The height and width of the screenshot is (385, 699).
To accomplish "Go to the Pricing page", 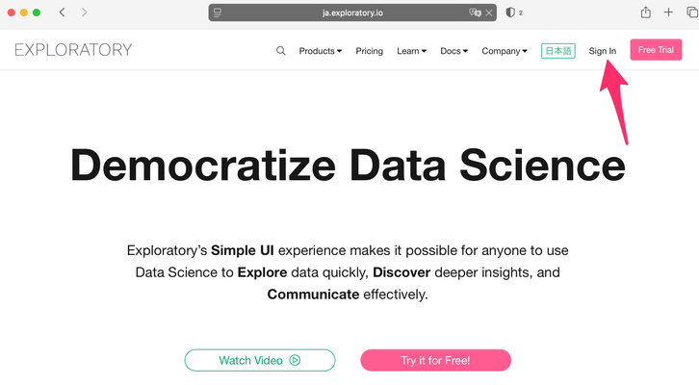I will tap(369, 51).
